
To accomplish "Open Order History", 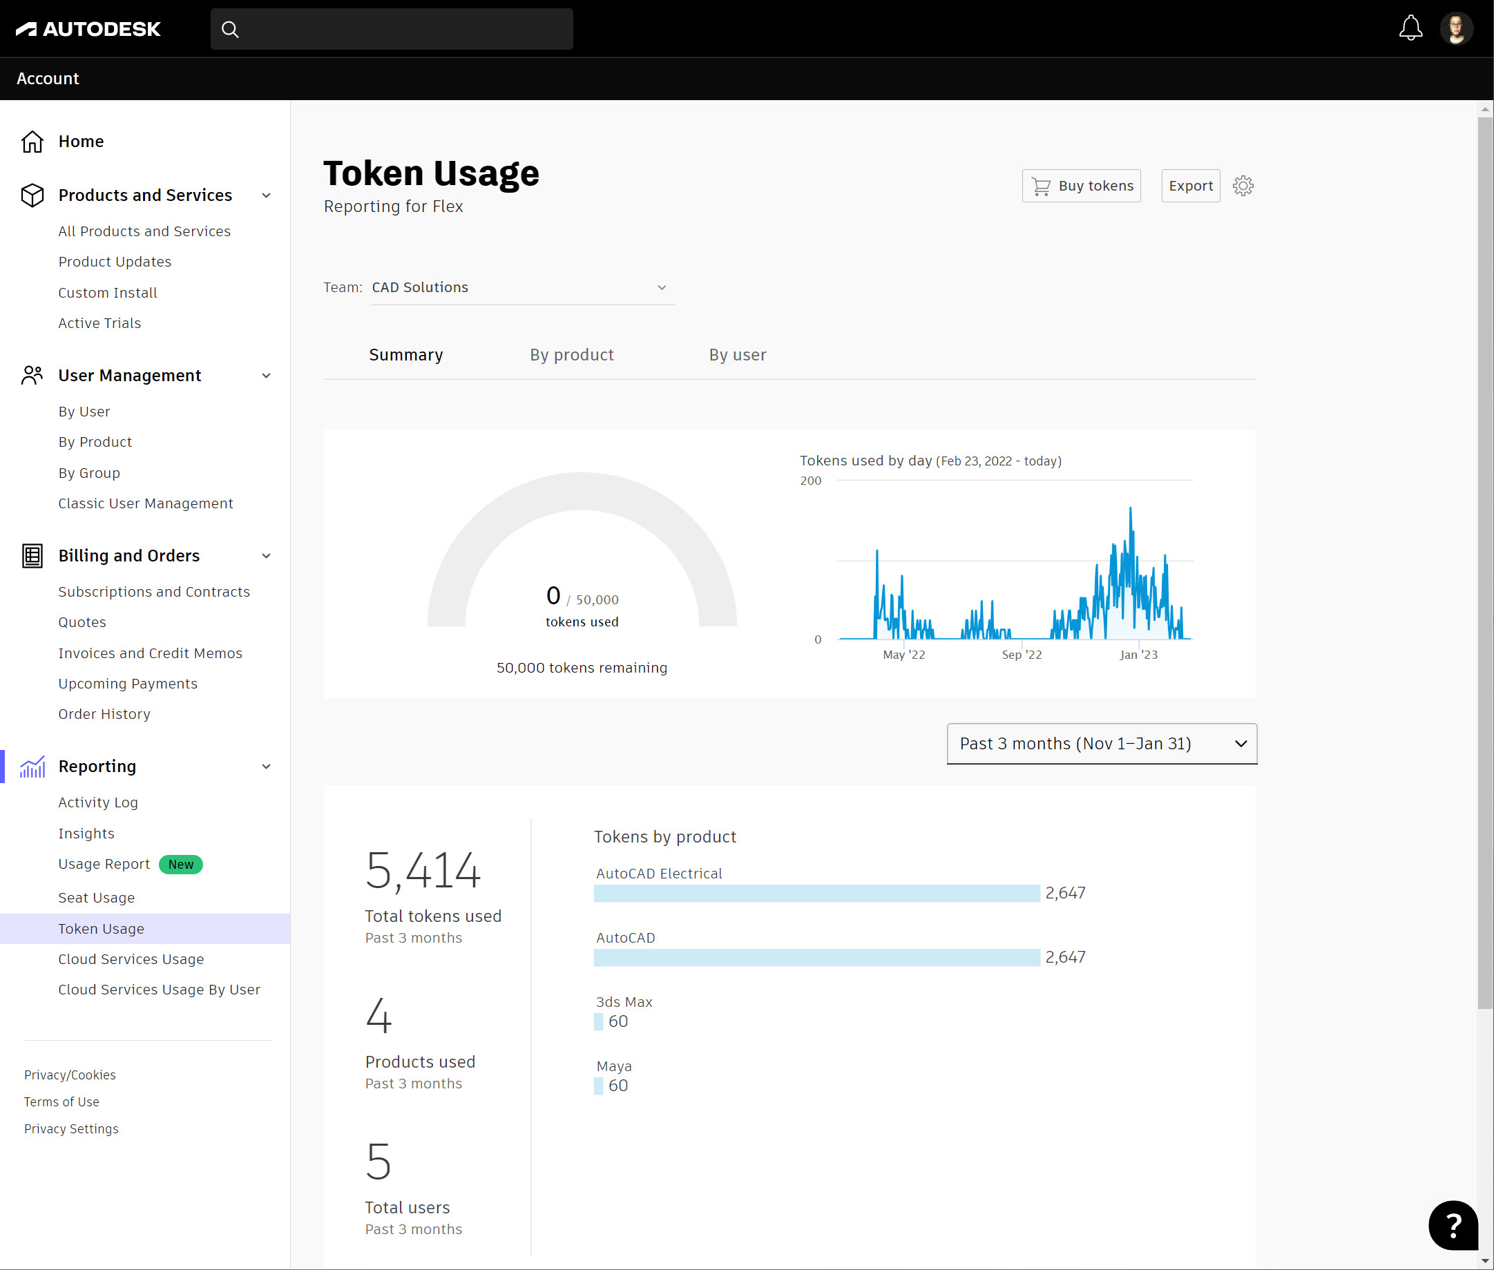I will [104, 714].
